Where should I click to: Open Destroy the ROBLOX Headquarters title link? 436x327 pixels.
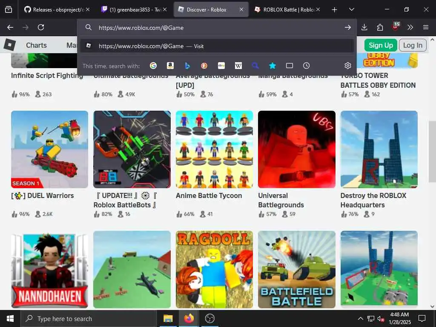click(x=373, y=200)
